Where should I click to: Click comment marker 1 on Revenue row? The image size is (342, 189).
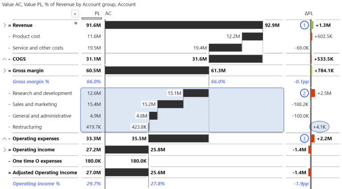click(x=305, y=26)
